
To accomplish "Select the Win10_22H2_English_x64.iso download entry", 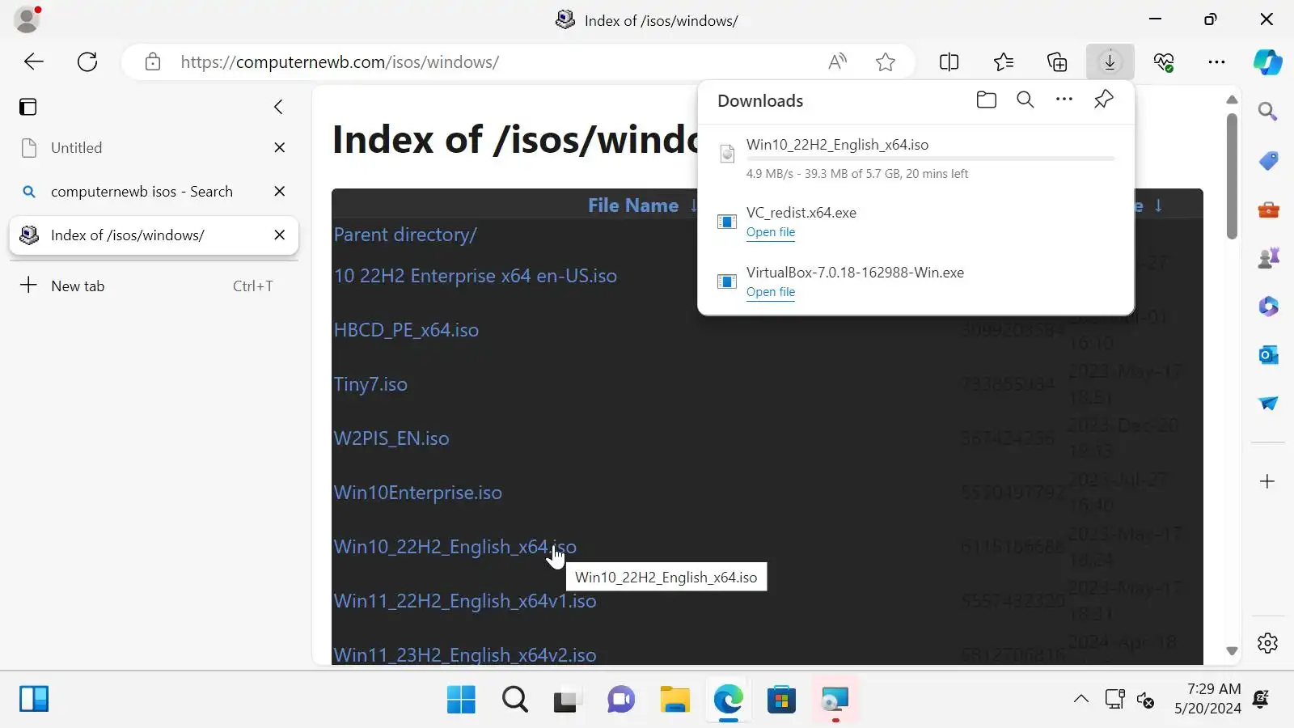I will tap(916, 159).
